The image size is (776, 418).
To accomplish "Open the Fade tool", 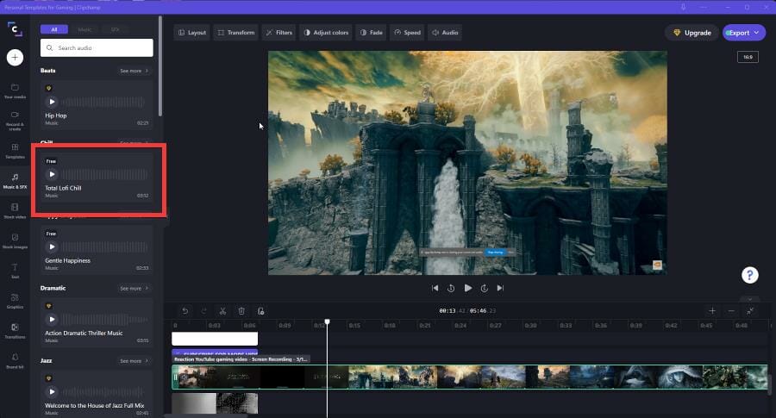I will (371, 33).
